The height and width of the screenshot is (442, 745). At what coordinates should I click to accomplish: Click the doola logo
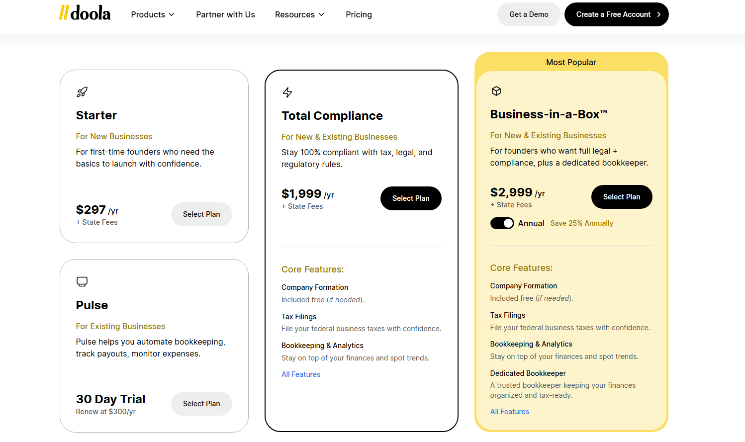pyautogui.click(x=85, y=13)
